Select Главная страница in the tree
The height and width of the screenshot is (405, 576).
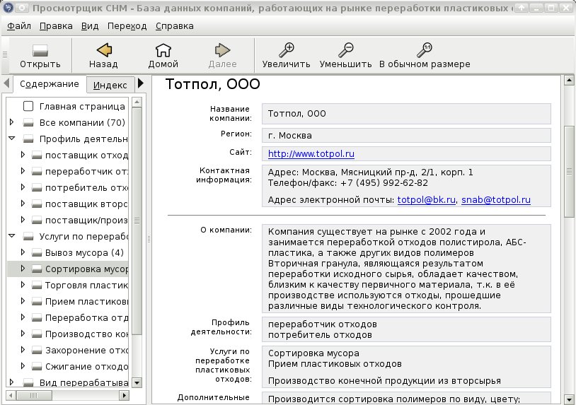pos(82,107)
